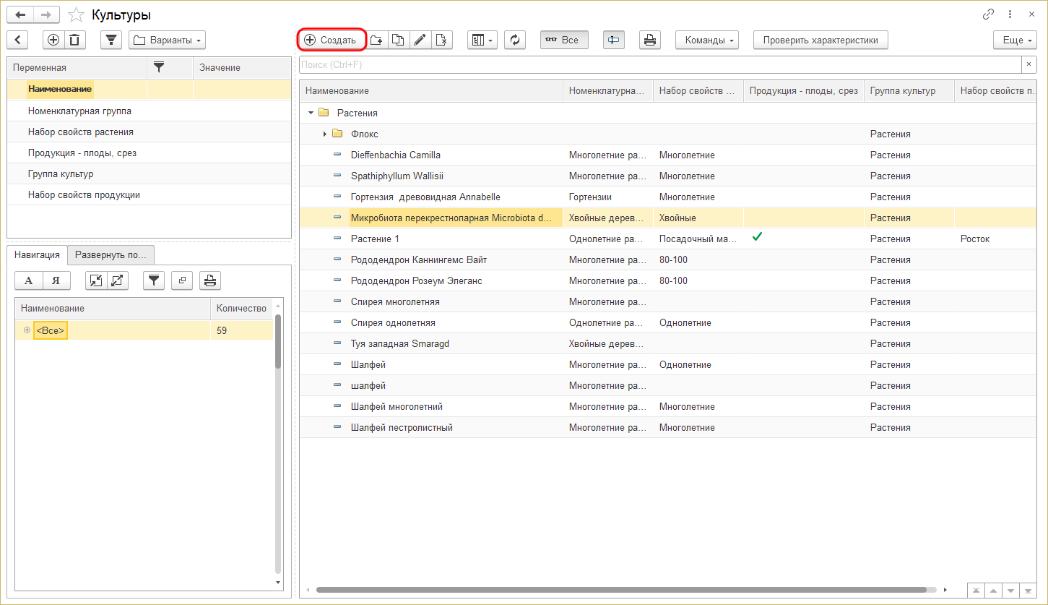Click the pencil edit icon
Viewport: 1048px width, 605px height.
click(420, 40)
